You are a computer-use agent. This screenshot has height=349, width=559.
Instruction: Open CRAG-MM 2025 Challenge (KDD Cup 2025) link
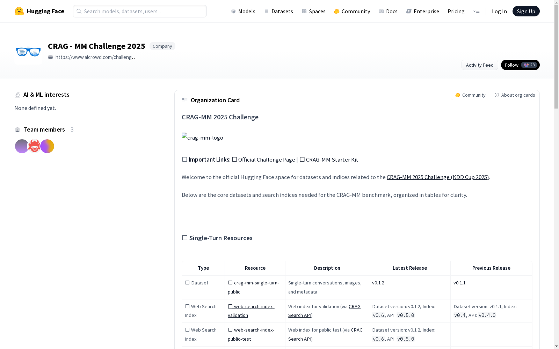(438, 177)
